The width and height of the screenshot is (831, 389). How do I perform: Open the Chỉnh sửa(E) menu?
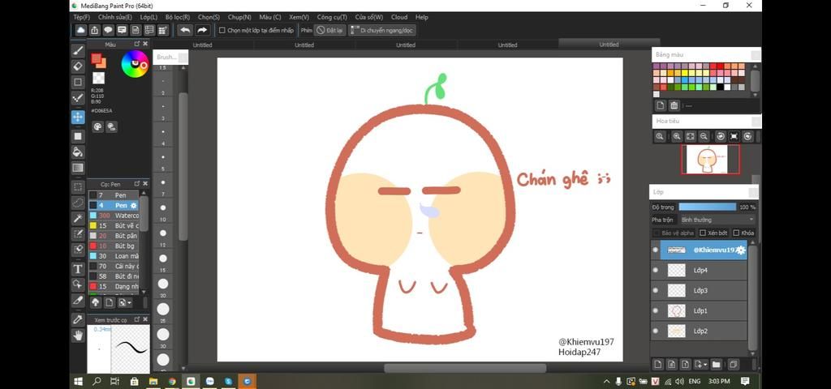pos(115,17)
